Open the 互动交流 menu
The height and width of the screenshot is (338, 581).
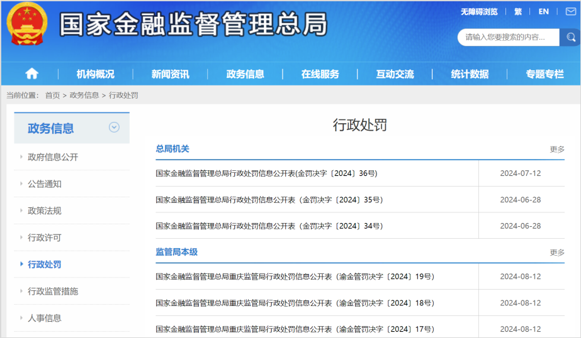tap(395, 74)
